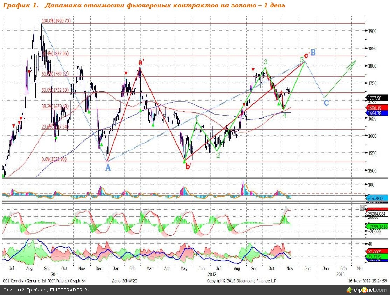Click green wave number 4 label
Screen dimensions: 390x295
[285, 115]
